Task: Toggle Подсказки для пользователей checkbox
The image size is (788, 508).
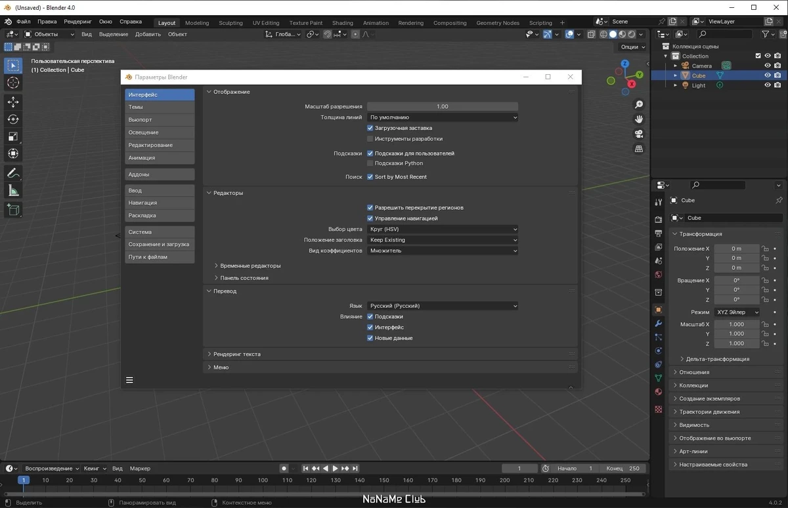Action: (370, 153)
